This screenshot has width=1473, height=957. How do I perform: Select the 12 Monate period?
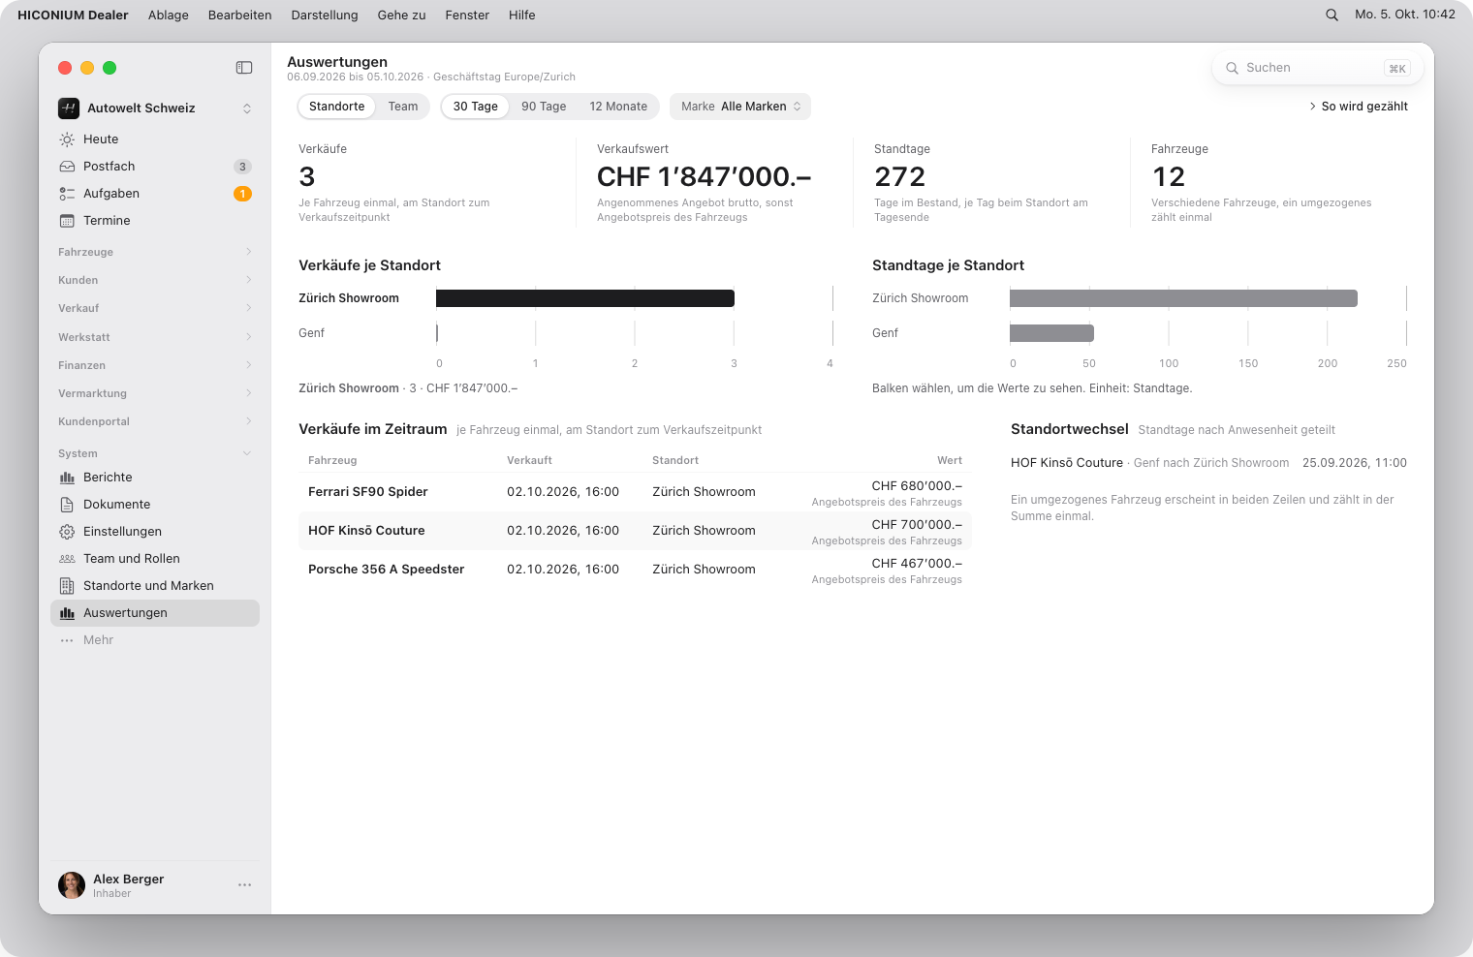coord(618,107)
